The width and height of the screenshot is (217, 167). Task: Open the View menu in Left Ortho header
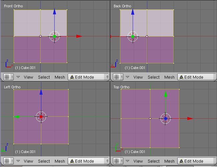coord(28,161)
